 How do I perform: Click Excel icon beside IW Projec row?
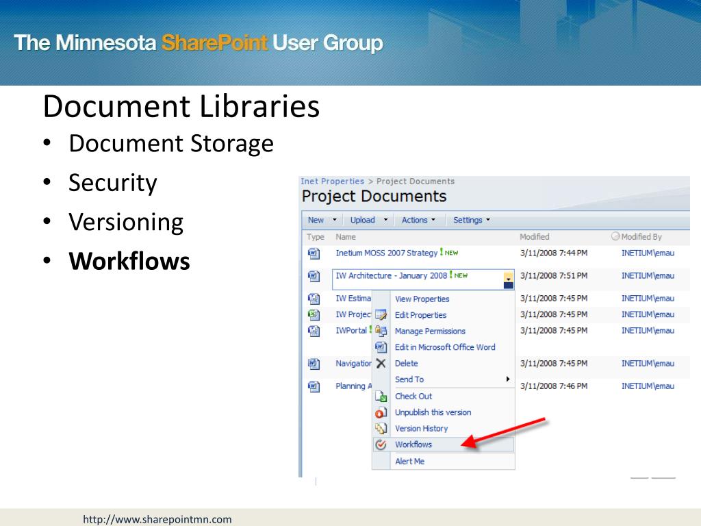(314, 315)
